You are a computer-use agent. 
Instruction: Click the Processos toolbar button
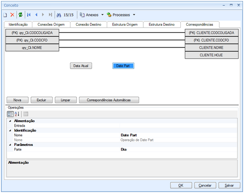coord(118,15)
